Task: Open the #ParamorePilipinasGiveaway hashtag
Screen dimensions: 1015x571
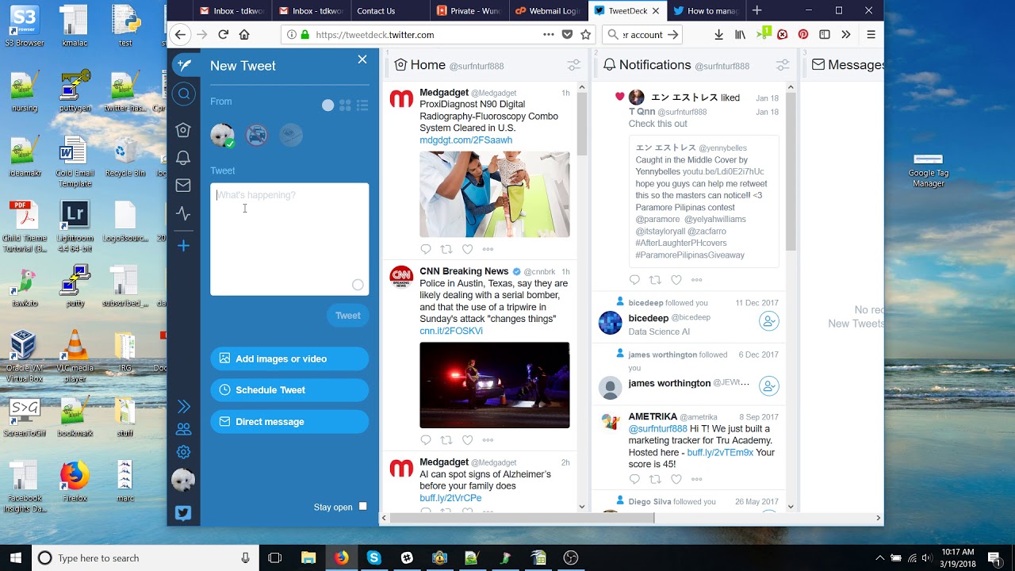Action: [x=690, y=255]
